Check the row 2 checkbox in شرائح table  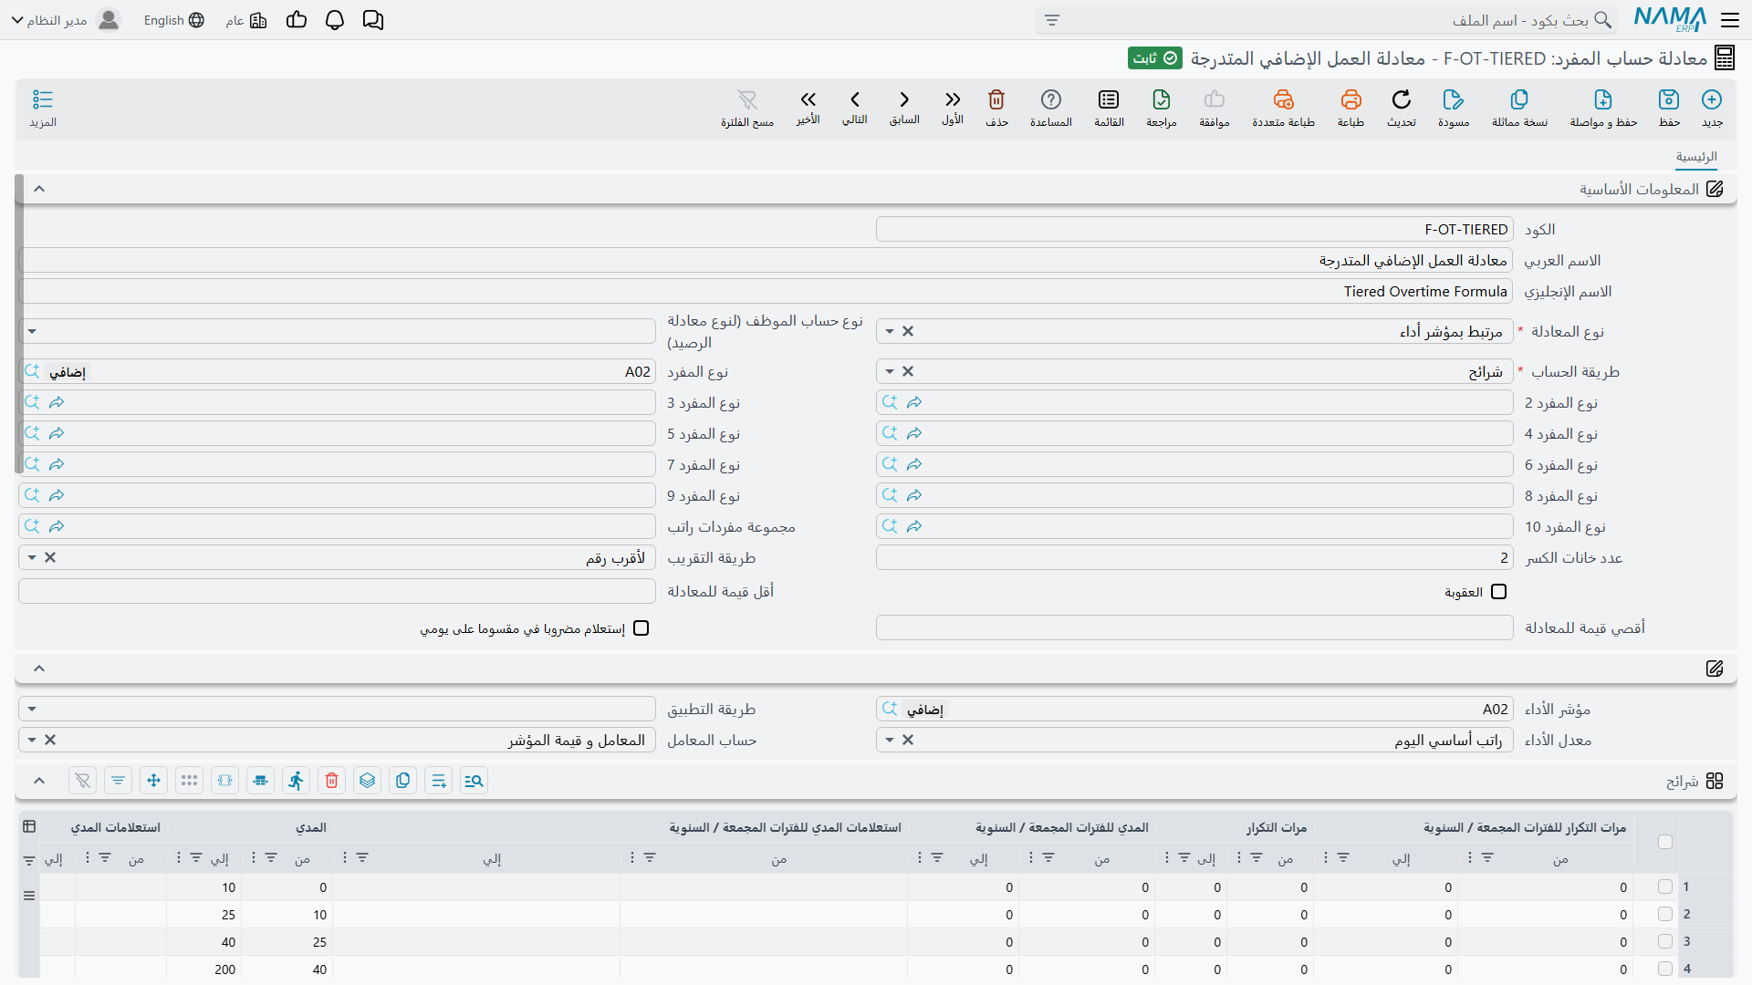(x=1665, y=914)
